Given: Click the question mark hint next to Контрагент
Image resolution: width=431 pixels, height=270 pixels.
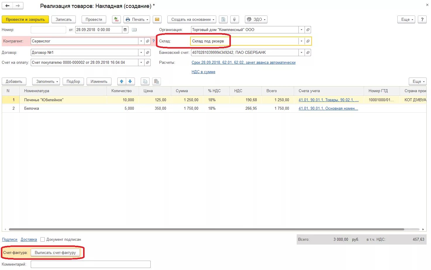Looking at the screenshot, I should [x=154, y=41].
